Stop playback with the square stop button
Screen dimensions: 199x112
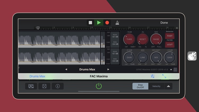(90, 23)
